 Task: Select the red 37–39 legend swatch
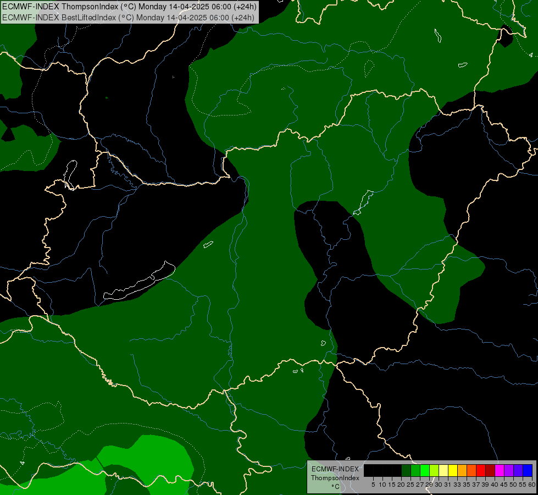(481, 470)
